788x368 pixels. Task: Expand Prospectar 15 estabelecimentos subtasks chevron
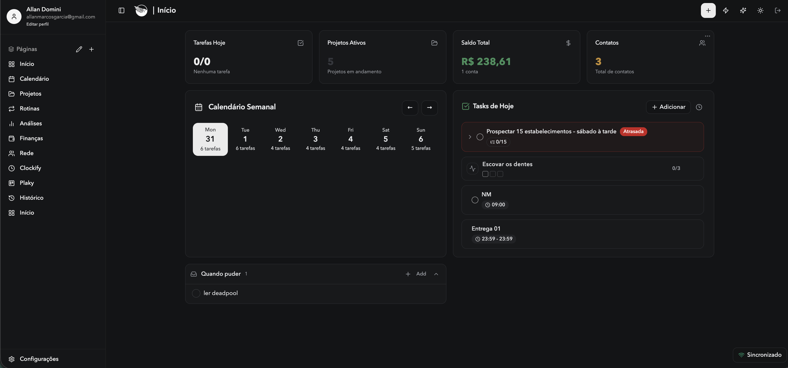(470, 137)
